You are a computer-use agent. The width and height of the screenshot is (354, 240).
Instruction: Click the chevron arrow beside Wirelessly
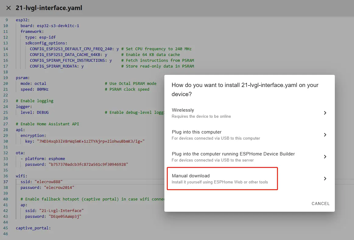point(325,113)
